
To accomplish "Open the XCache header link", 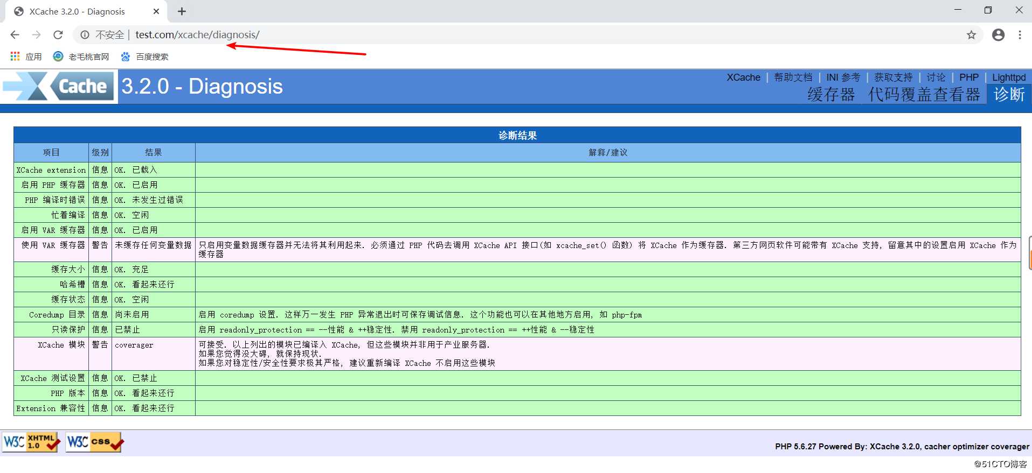I will pos(743,77).
